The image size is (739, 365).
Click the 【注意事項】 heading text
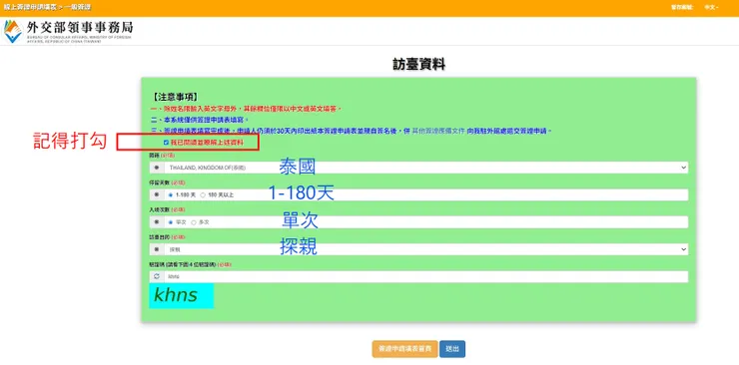(x=175, y=98)
